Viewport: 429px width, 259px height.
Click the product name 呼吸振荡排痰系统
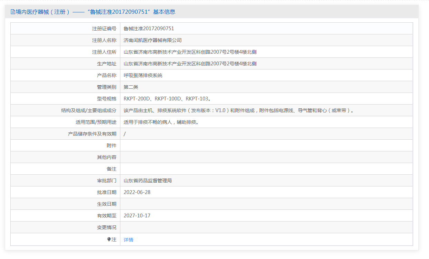(143, 75)
